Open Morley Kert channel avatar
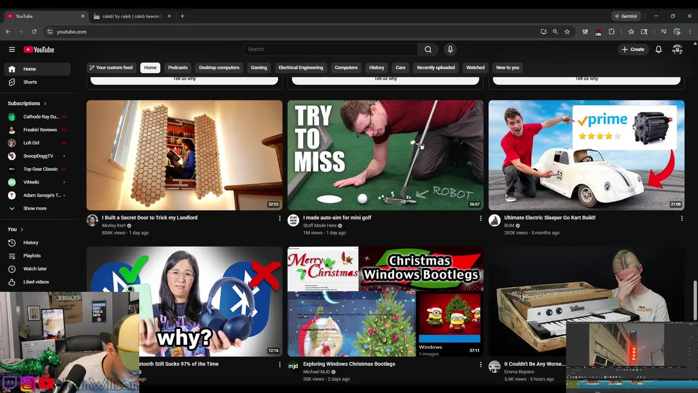The height and width of the screenshot is (393, 698). pos(92,220)
